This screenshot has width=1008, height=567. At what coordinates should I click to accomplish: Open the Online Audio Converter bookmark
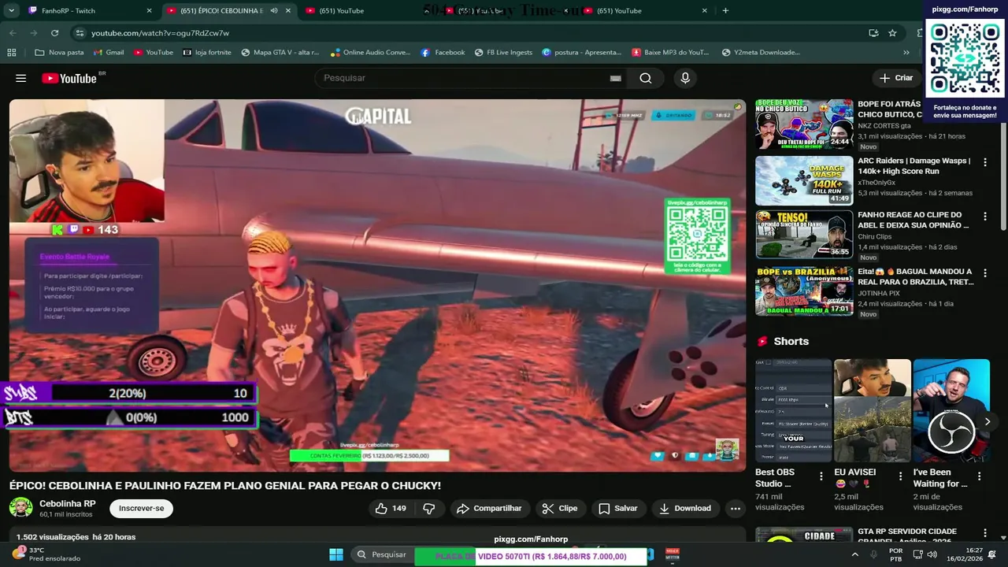point(370,53)
